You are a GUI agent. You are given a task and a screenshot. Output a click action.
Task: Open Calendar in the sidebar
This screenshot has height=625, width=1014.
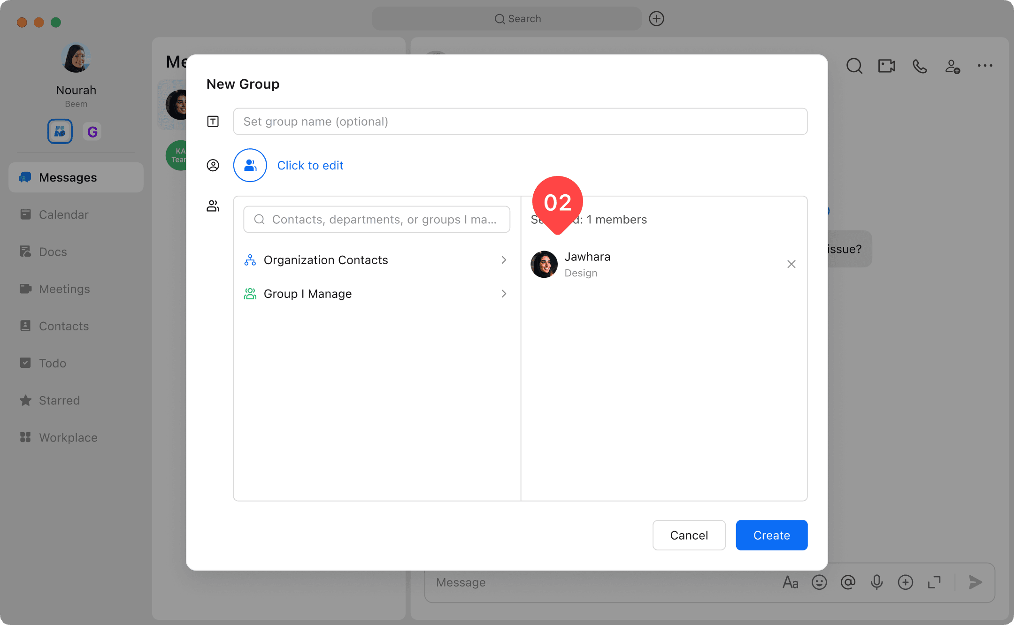pyautogui.click(x=63, y=214)
